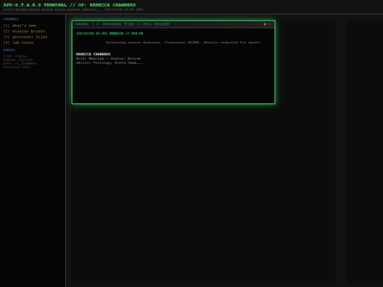Click the "visitors: 0001" counter

[x=16, y=67]
